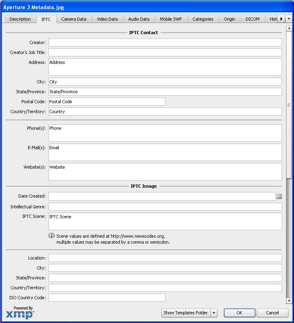The width and height of the screenshot is (294, 323).
Task: Open the Date Created calendar picker
Action: click(x=279, y=196)
